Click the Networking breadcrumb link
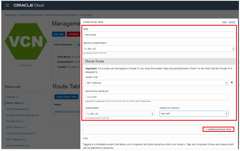The image size is (240, 151). pyautogui.click(x=10, y=15)
